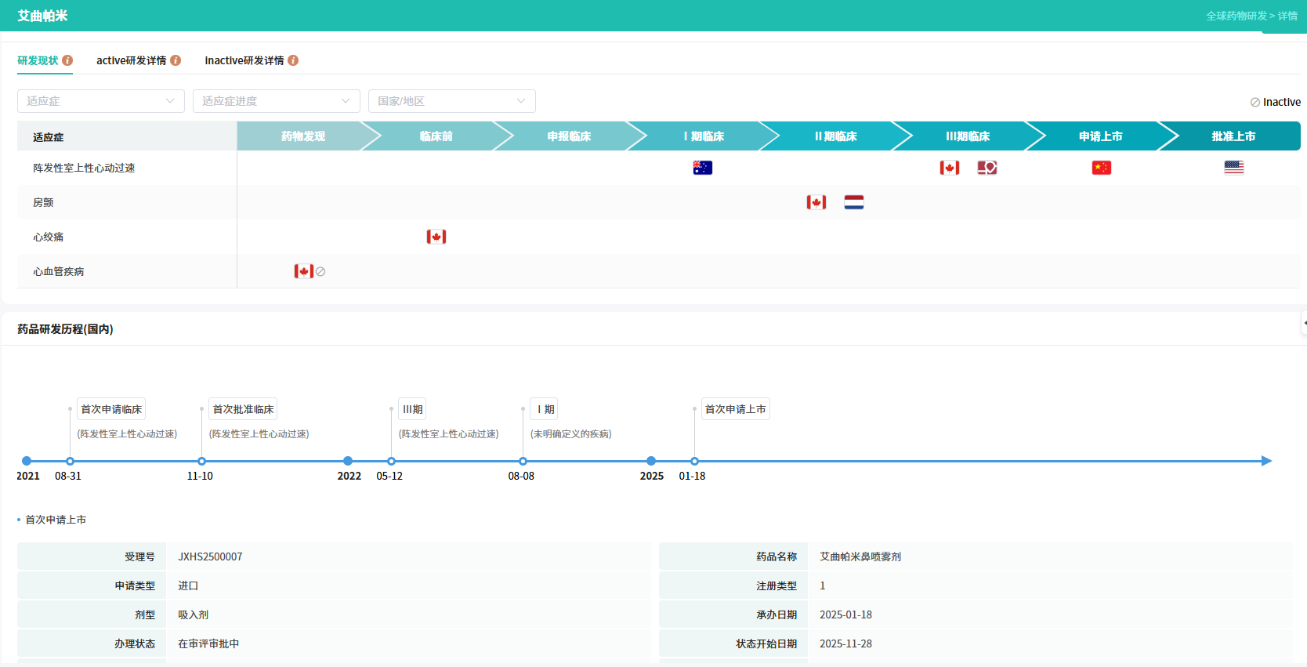Switch to the Inactive研发详情 tab
The image size is (1307, 667).
coord(244,60)
